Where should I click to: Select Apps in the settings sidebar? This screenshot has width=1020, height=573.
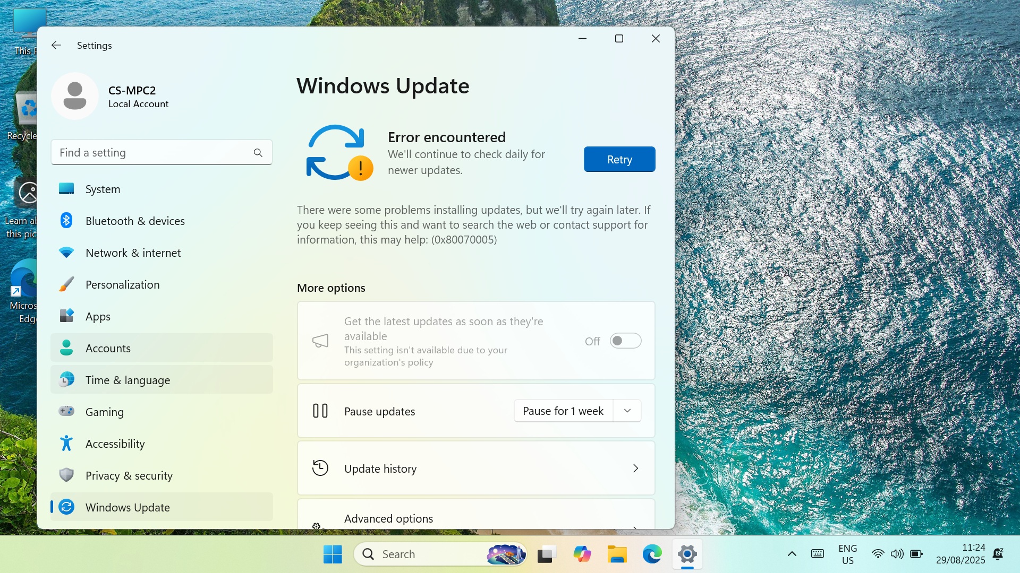coord(98,316)
